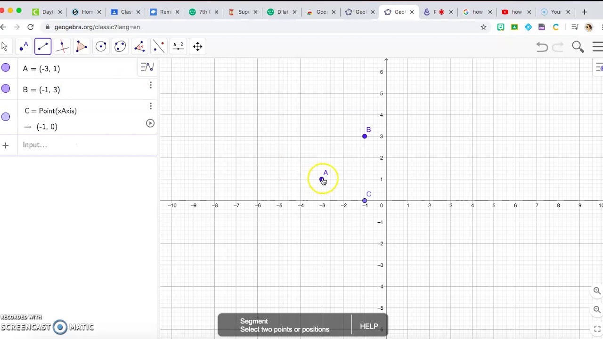The width and height of the screenshot is (603, 339).
Task: Select the Polygon tool
Action: point(81,46)
